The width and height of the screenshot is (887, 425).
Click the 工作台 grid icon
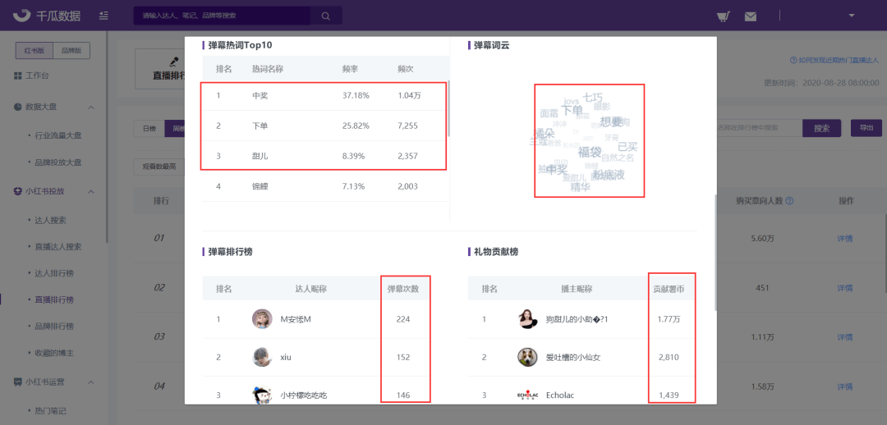(x=18, y=75)
